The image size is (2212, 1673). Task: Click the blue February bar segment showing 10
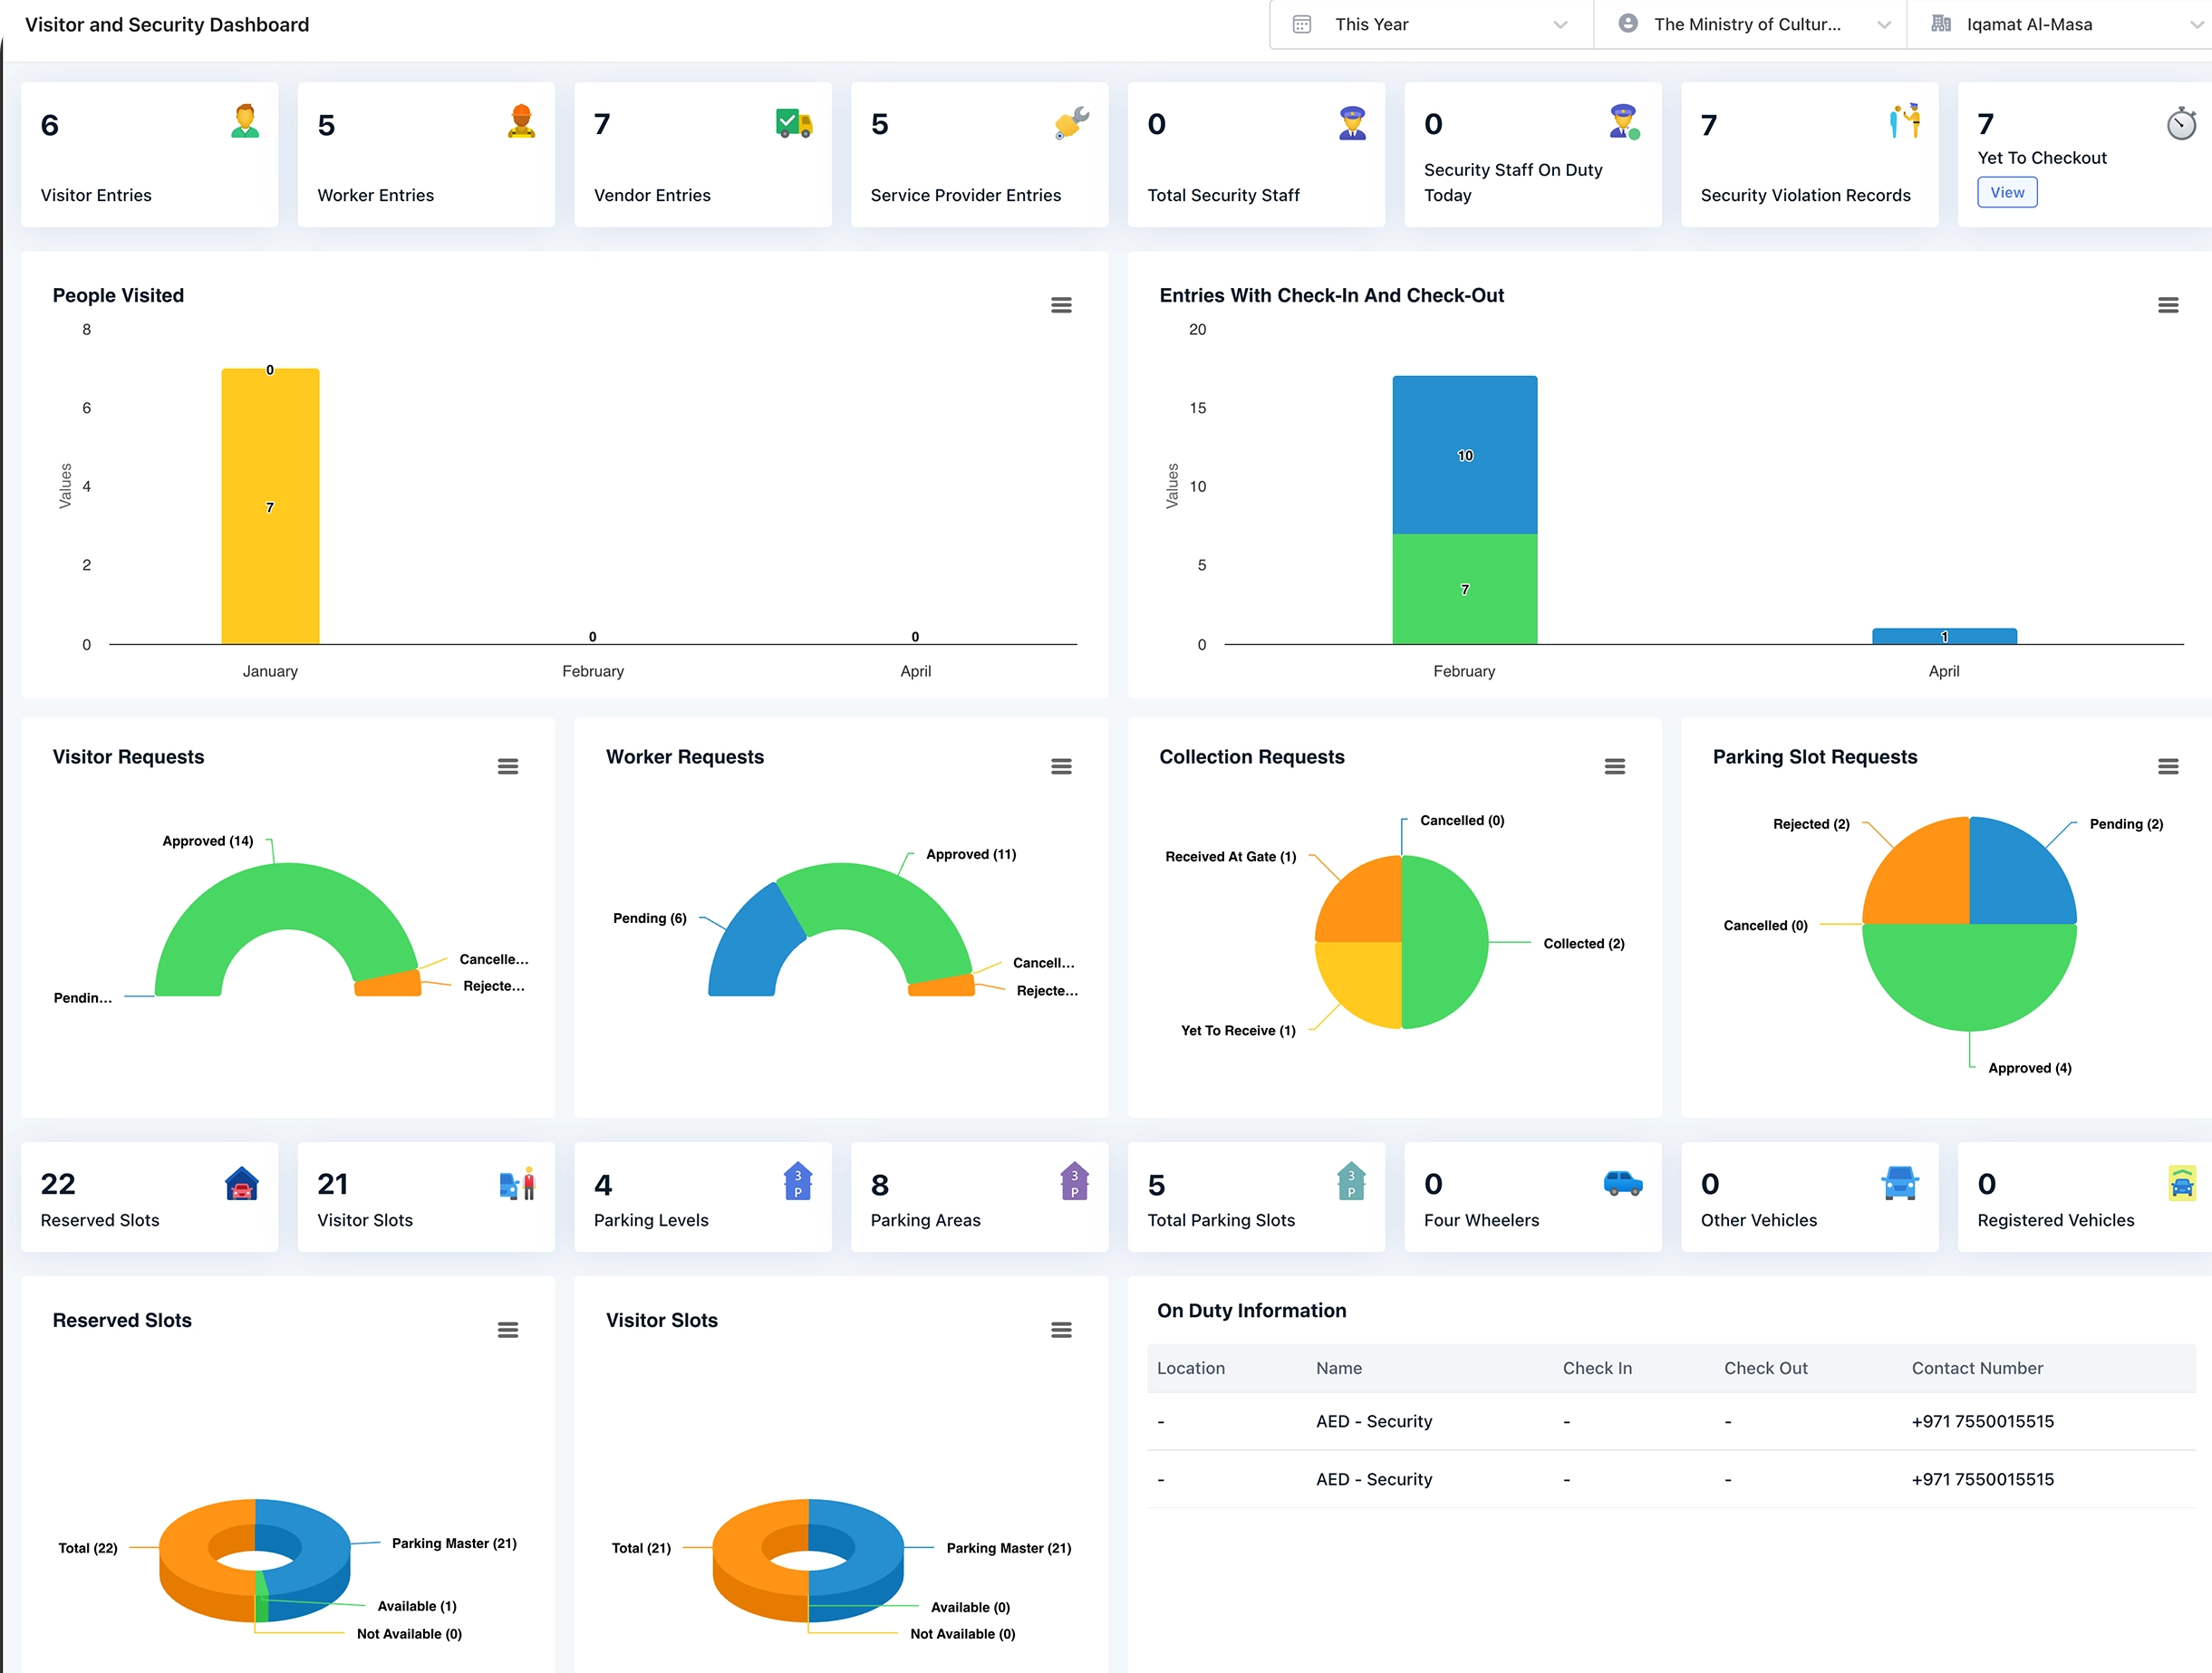tap(1464, 455)
